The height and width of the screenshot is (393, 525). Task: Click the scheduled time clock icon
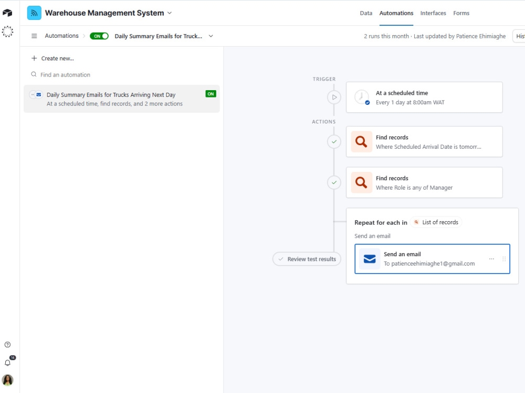(362, 97)
